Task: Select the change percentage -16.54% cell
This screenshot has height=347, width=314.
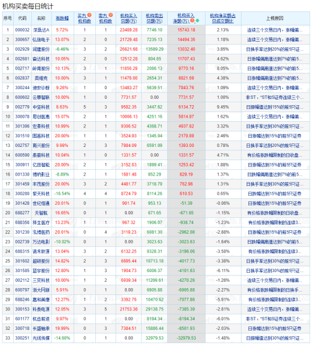Action: (62, 194)
